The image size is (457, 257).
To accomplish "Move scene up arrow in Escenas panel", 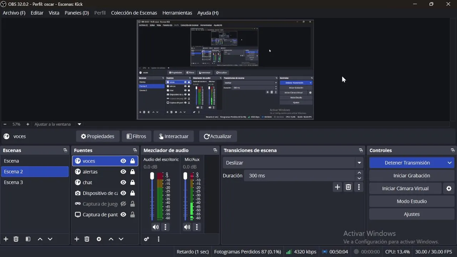I will click(x=40, y=239).
